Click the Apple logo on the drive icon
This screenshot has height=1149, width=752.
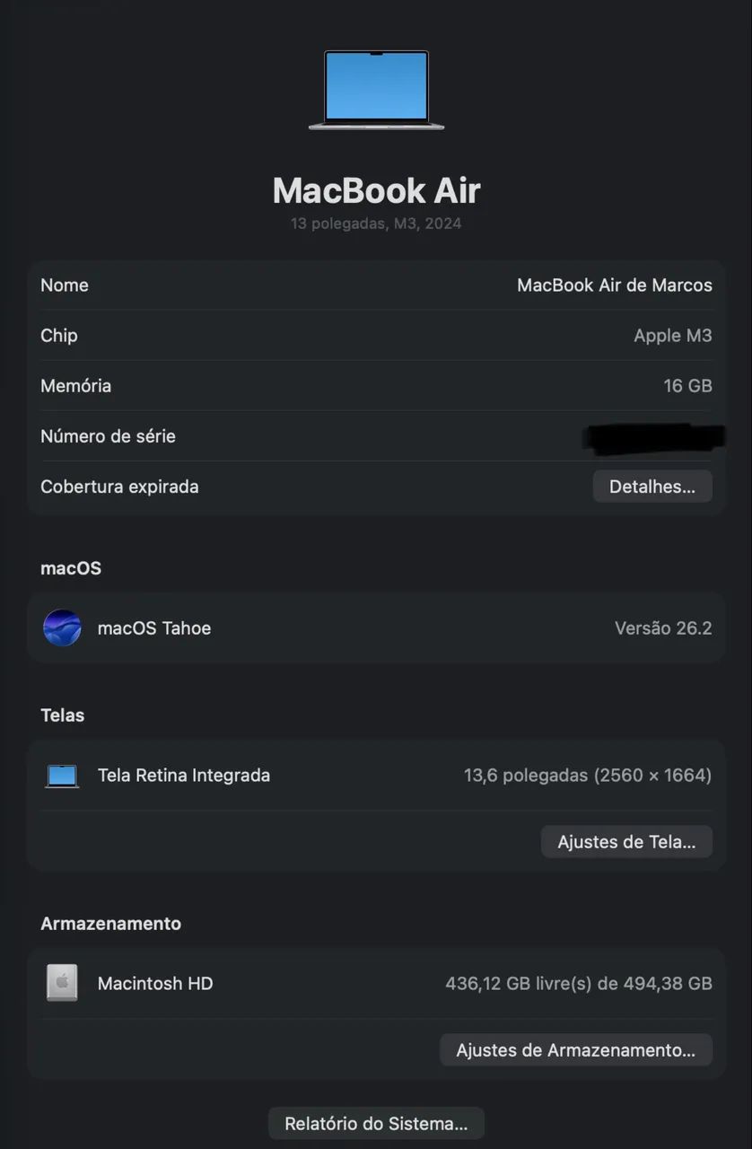61,981
